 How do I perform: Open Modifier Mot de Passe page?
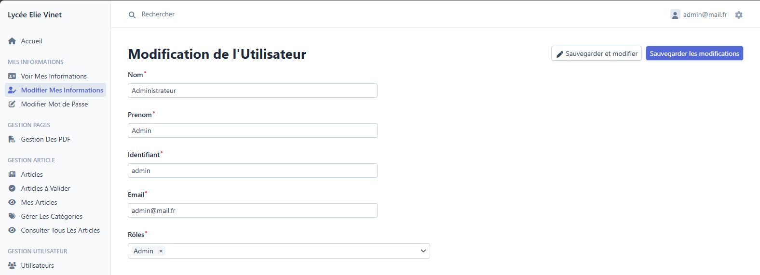pyautogui.click(x=54, y=104)
